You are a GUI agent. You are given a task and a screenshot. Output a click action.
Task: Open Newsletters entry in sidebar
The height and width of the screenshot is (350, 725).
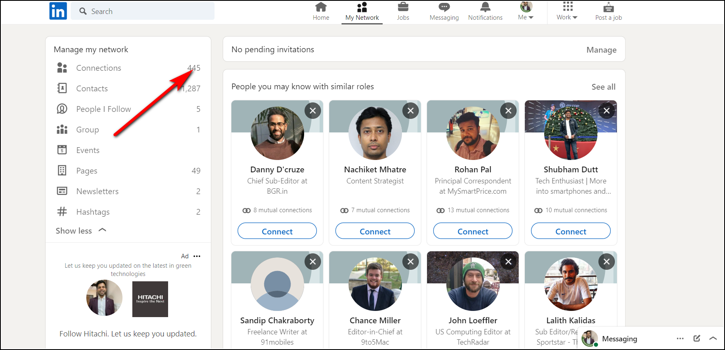[x=128, y=191]
